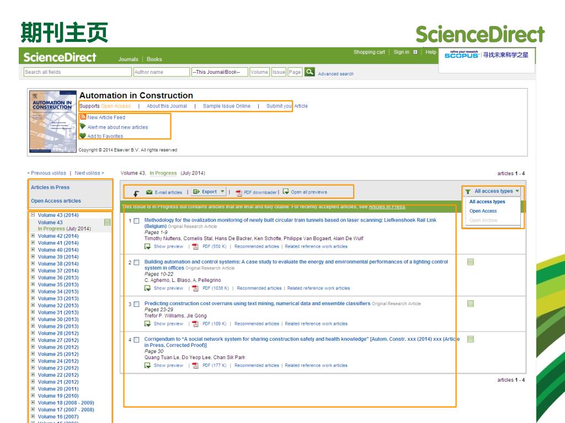This screenshot has height=423, width=565.
Task: Check the box for article 4 Corrigendum
Action: [x=137, y=340]
